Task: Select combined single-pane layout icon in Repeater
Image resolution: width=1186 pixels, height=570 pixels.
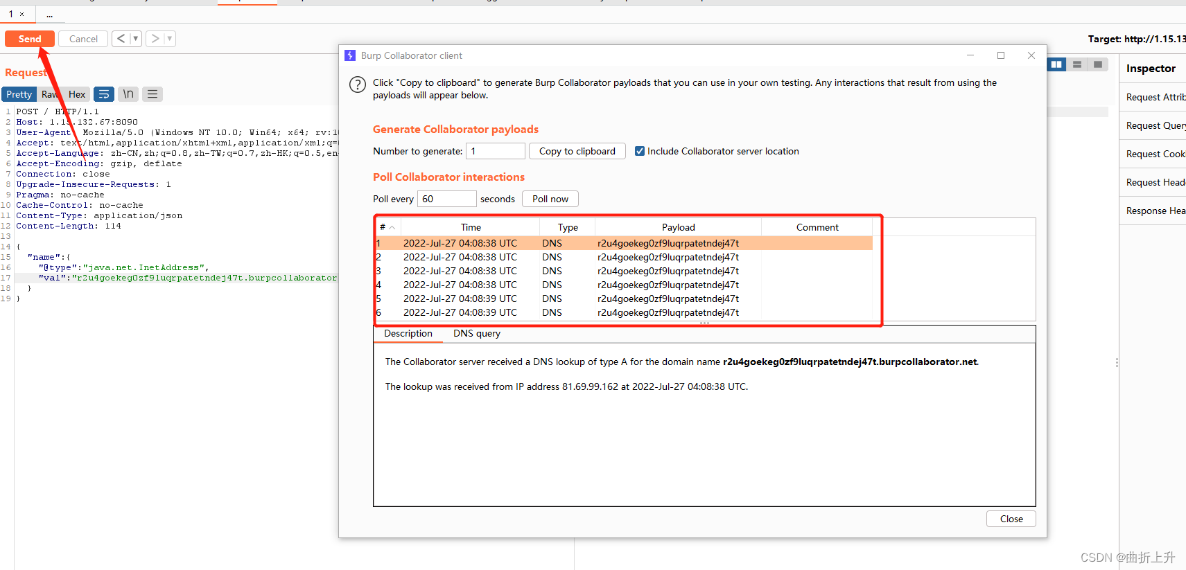Action: pyautogui.click(x=1098, y=64)
